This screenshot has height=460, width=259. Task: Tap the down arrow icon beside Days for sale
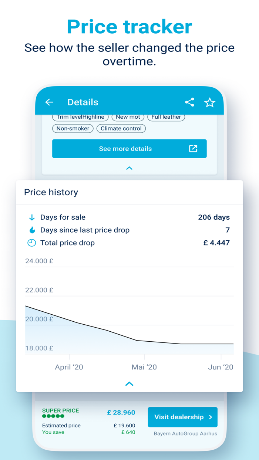(32, 217)
